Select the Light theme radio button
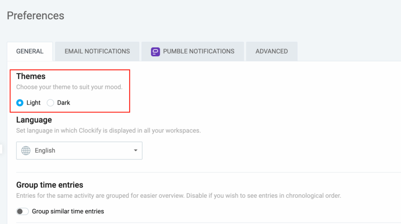 pos(20,103)
